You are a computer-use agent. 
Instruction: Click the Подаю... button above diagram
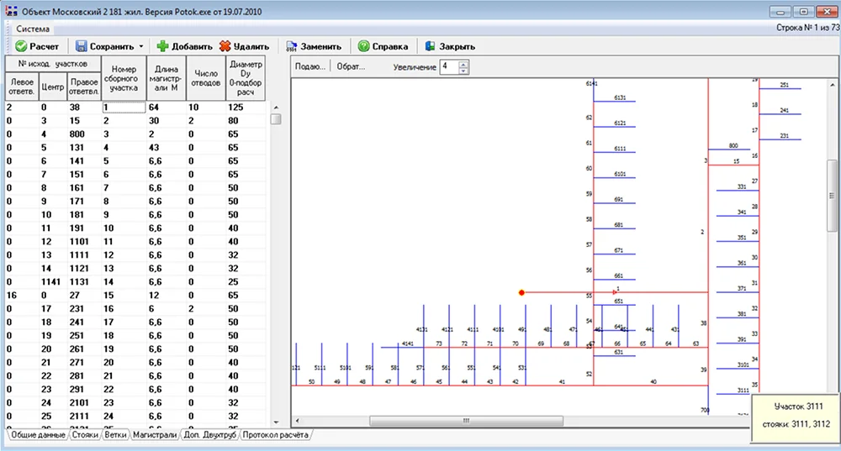coord(309,67)
